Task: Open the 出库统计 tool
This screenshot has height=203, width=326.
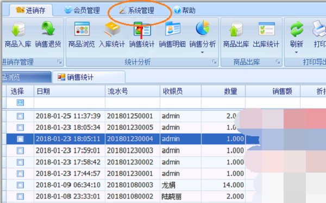Action: click(x=266, y=35)
